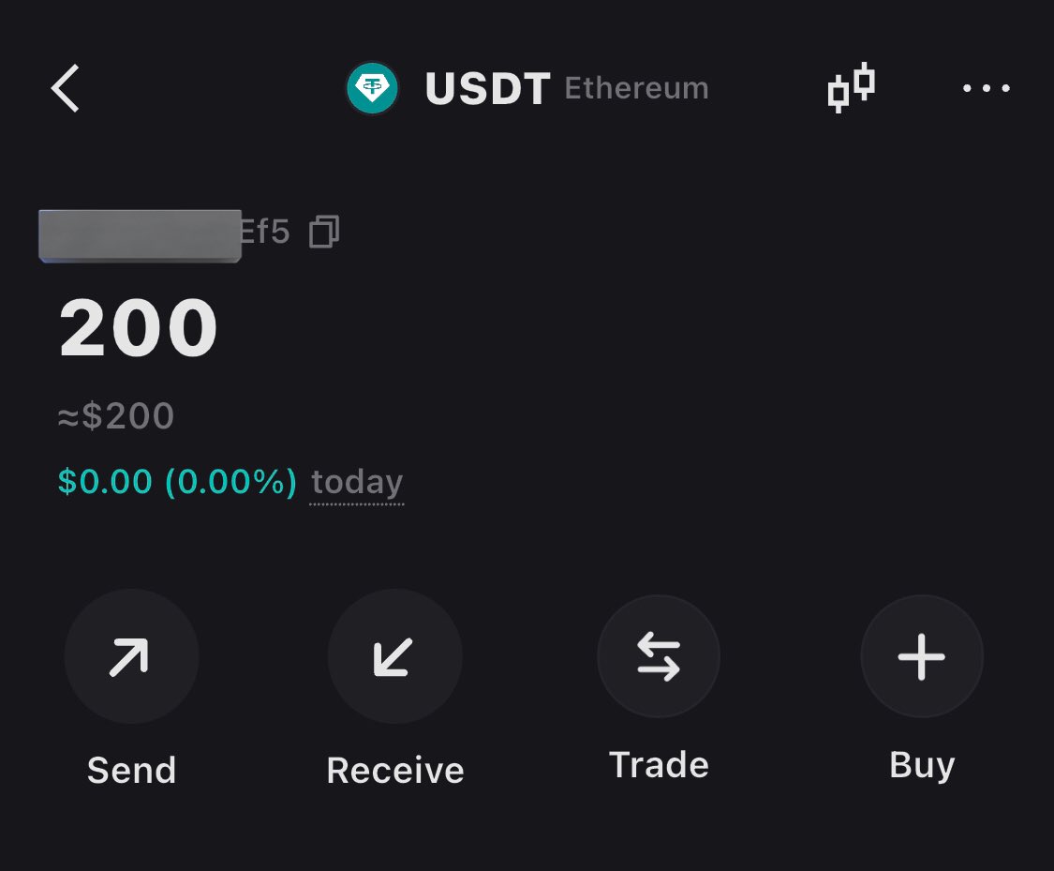Click the Receive label

click(395, 770)
